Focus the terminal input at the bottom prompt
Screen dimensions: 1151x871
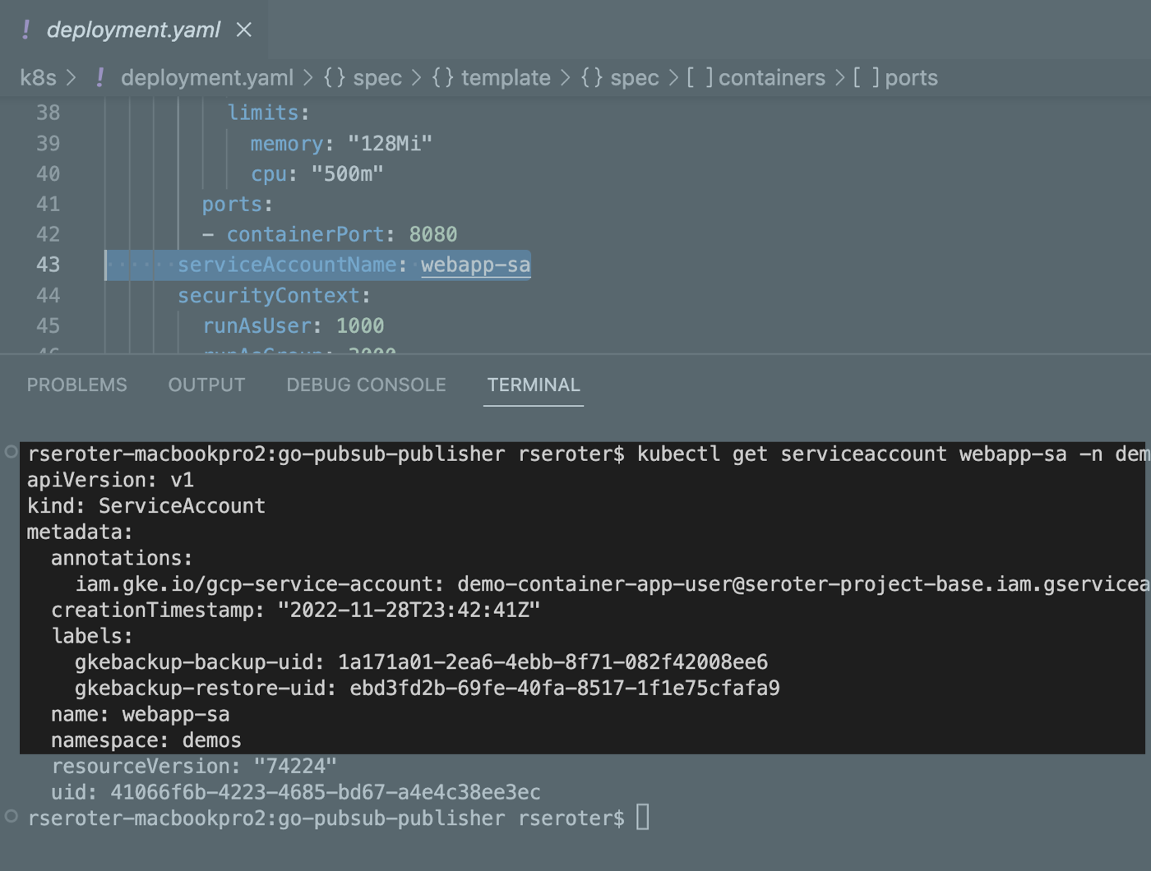[x=643, y=818]
